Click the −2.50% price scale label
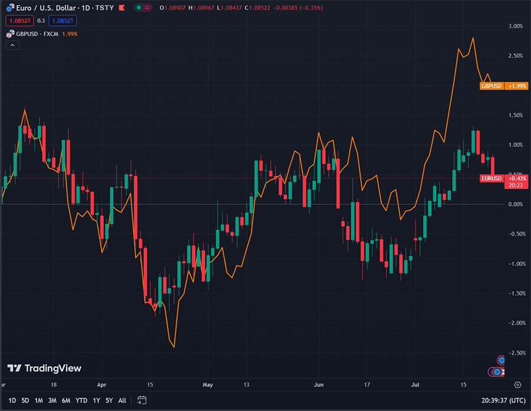Image resolution: width=531 pixels, height=411 pixels. click(517, 353)
